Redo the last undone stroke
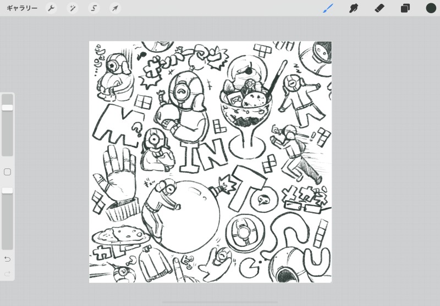 pyautogui.click(x=8, y=273)
